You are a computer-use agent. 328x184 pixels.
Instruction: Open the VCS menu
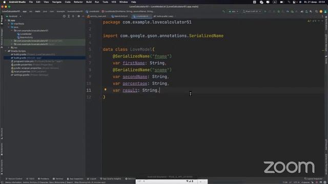pos(114,2)
